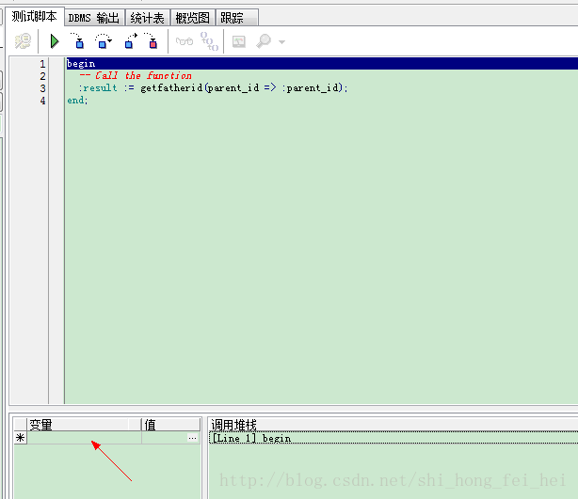The width and height of the screenshot is (578, 499).
Task: Select the [Line 1] begin call stack entry
Action: (x=251, y=438)
